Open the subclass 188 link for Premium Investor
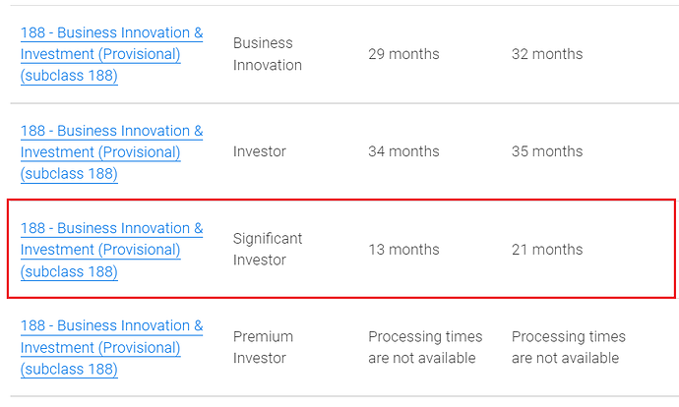 111,325
